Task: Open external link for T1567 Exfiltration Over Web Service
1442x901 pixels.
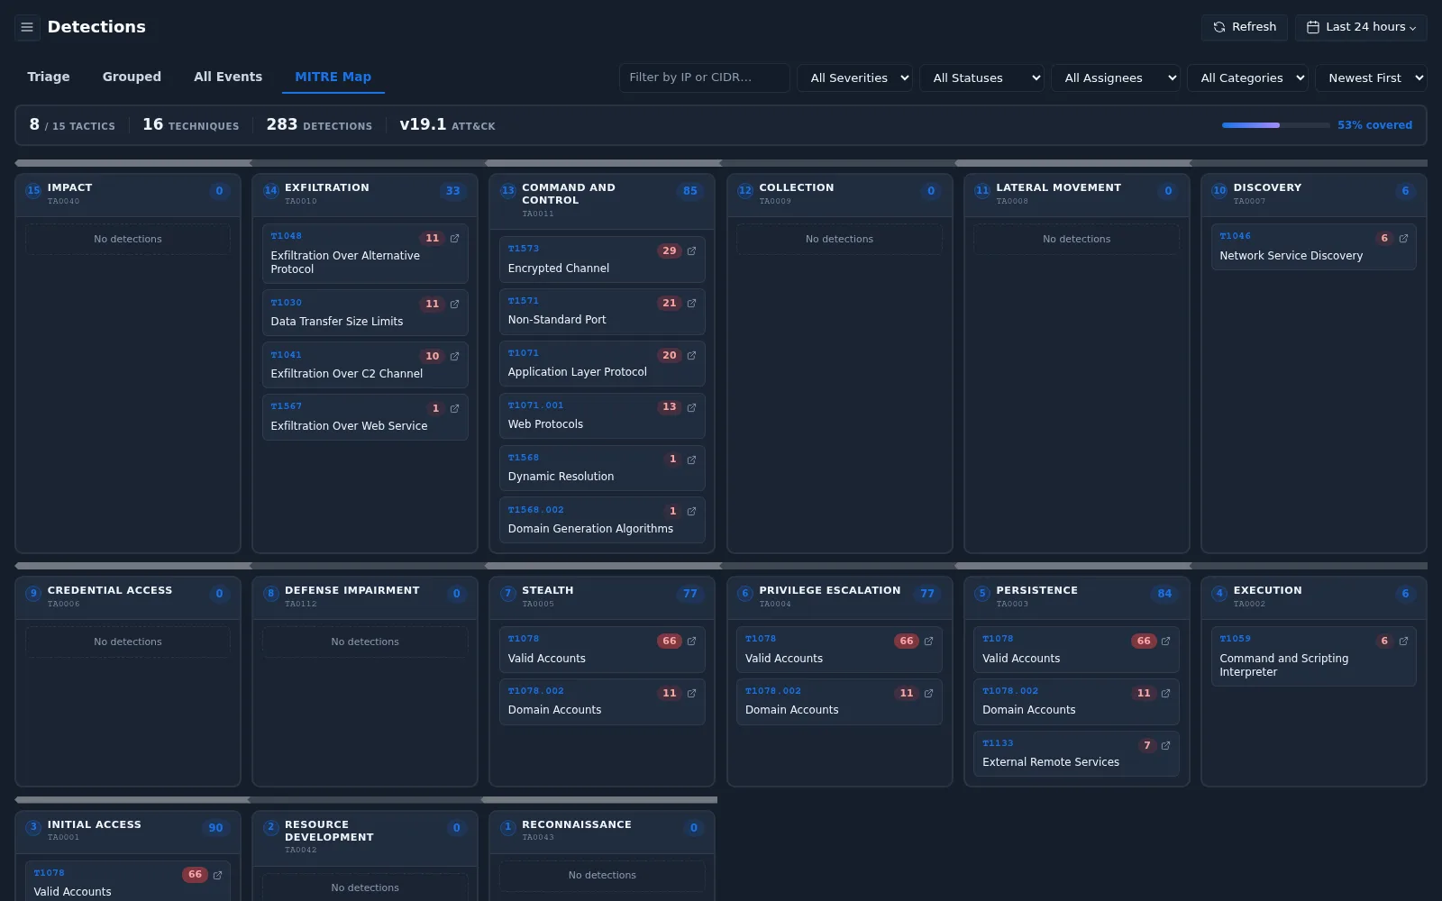Action: point(454,409)
